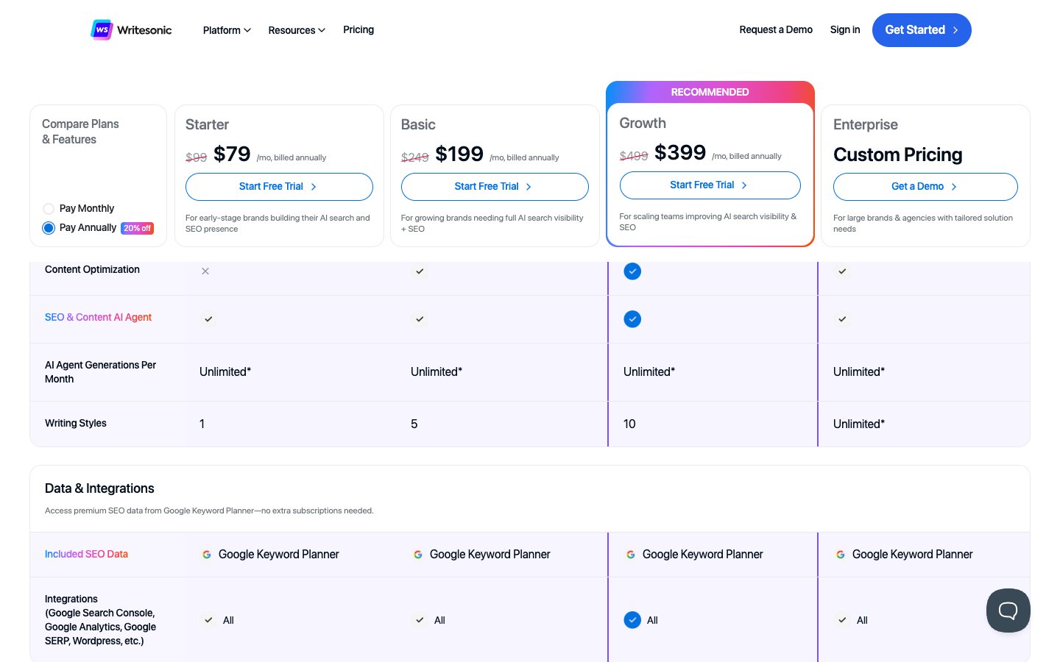1060x662 pixels.
Task: Click Google icon in Starter SEO data
Action: 207,555
